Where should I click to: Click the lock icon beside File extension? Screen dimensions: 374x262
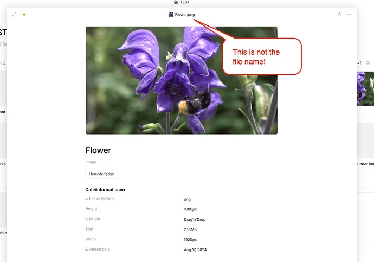87,199
